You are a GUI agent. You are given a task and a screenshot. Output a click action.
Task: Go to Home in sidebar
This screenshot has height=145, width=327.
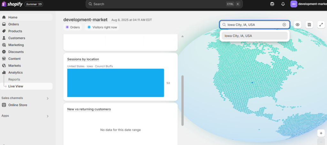click(26, 17)
